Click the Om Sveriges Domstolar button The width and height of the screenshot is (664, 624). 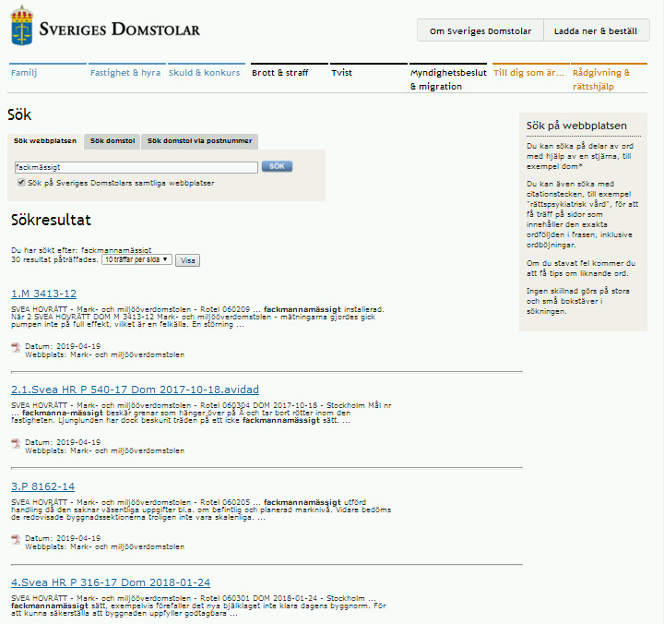tap(480, 30)
